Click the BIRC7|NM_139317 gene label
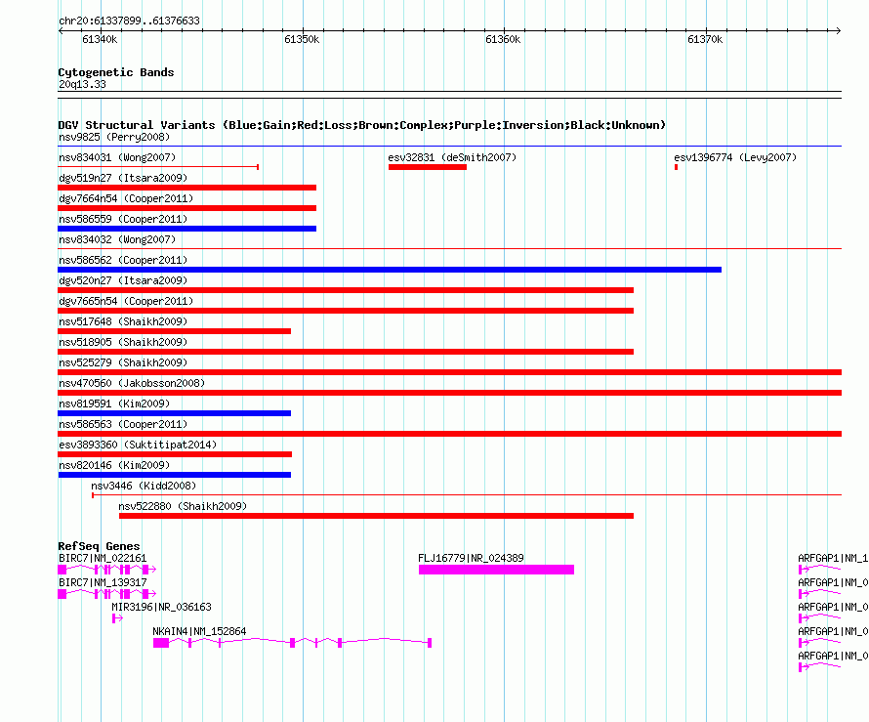869x722 pixels. click(103, 582)
